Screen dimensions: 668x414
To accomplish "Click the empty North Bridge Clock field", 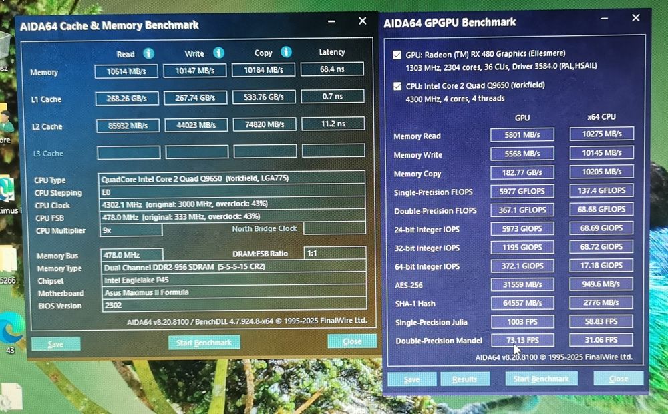I will (335, 228).
